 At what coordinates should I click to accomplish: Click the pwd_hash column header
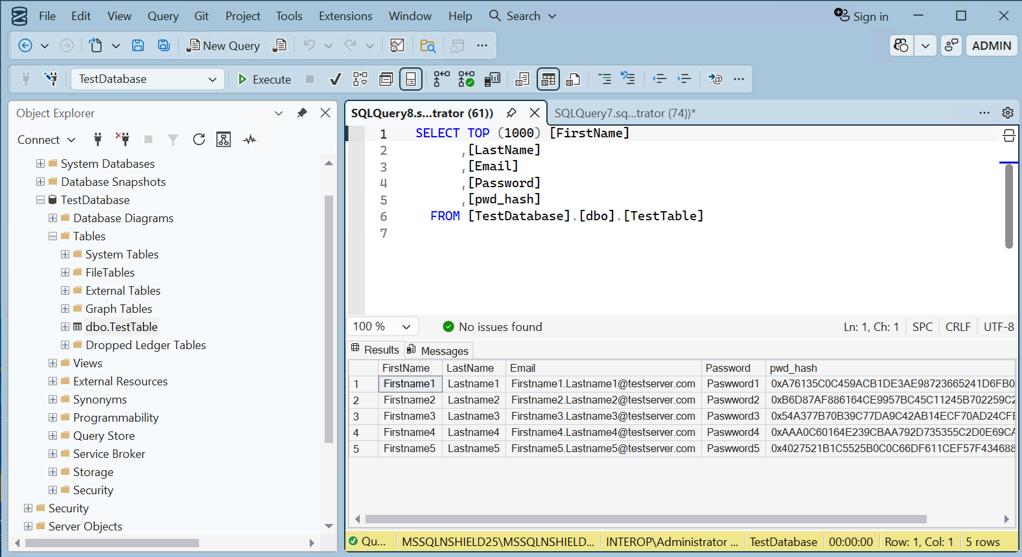(x=890, y=368)
